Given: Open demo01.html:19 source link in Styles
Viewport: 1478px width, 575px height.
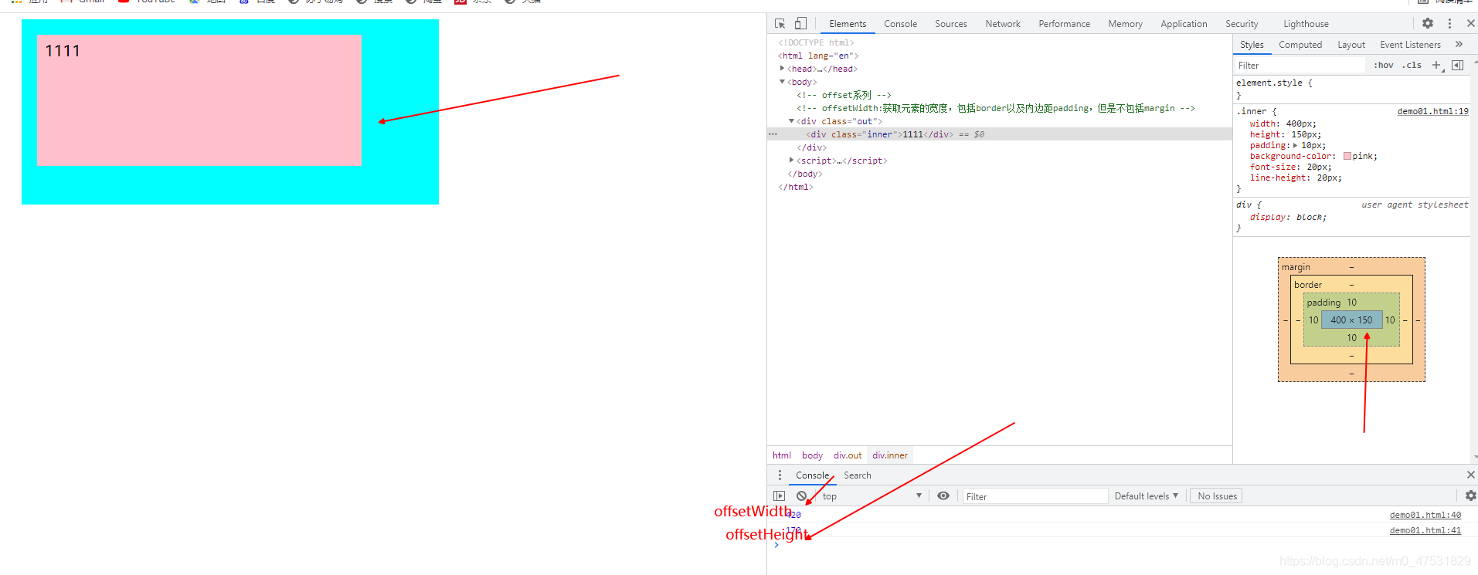Looking at the screenshot, I should click(1433, 111).
